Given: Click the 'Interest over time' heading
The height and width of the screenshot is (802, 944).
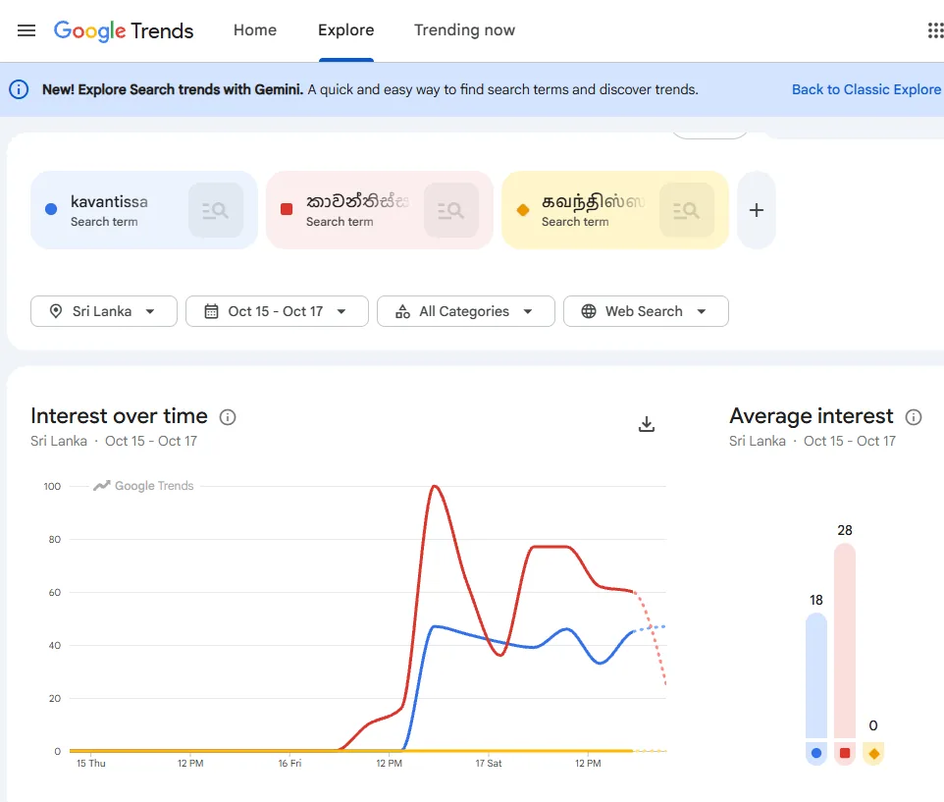Looking at the screenshot, I should [119, 416].
